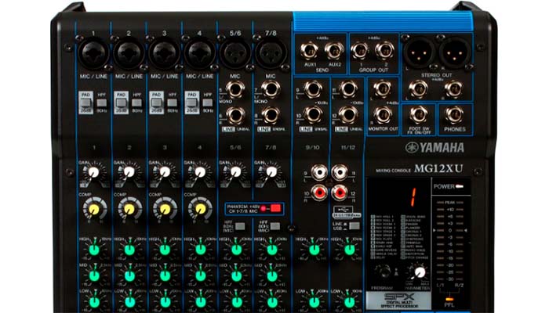
Task: Toggle channel 5/6 HPF 80Hz mic switch
Action: point(240,226)
